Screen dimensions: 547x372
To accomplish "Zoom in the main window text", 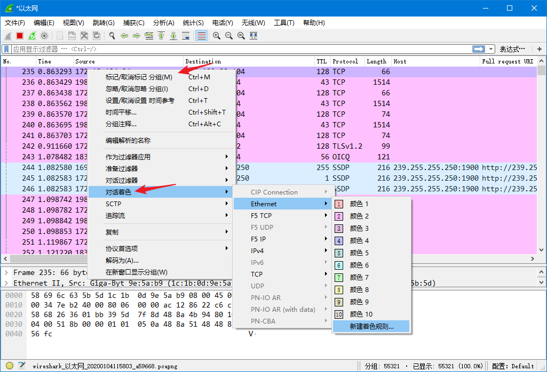I will (217, 36).
